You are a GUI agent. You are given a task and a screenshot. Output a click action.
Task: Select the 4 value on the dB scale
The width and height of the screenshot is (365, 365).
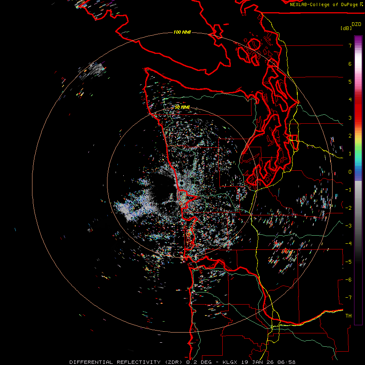[350, 100]
